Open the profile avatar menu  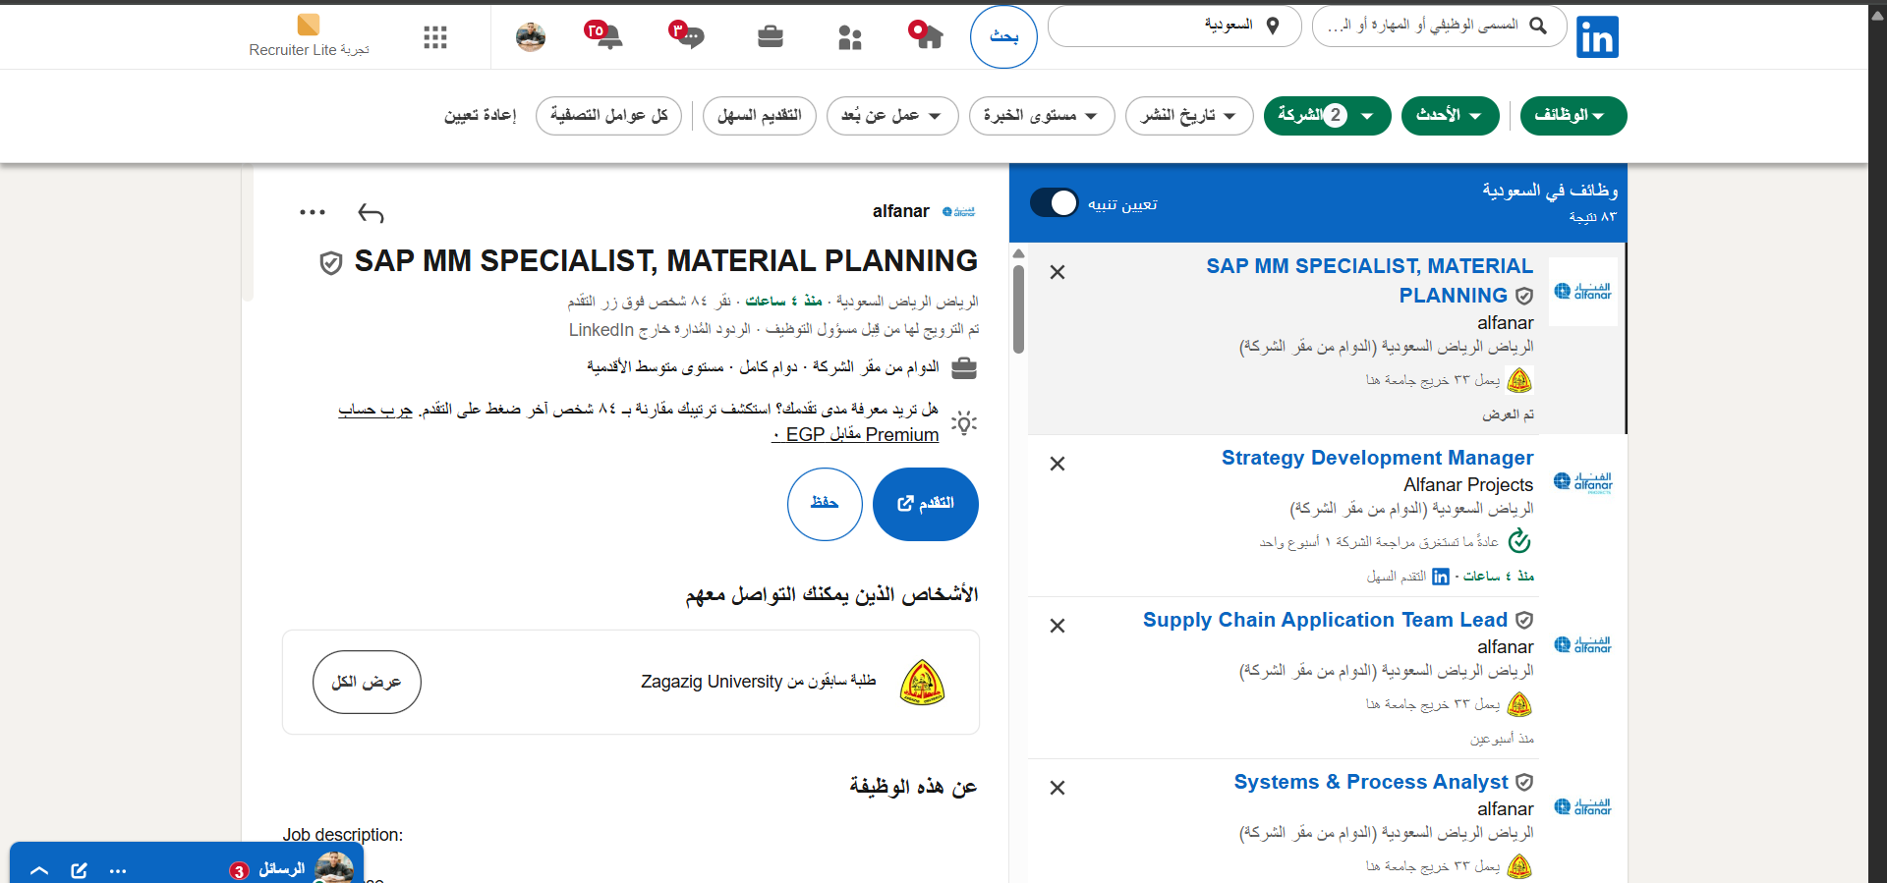tap(531, 36)
